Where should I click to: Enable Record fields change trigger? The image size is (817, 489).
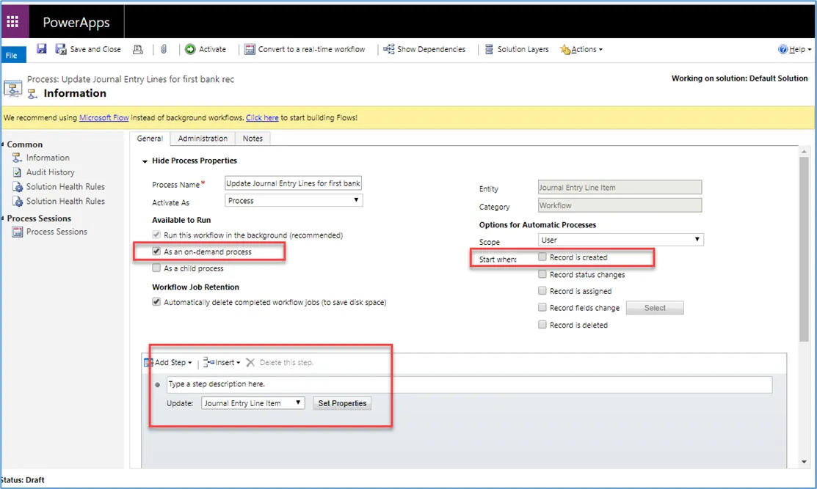pos(542,307)
